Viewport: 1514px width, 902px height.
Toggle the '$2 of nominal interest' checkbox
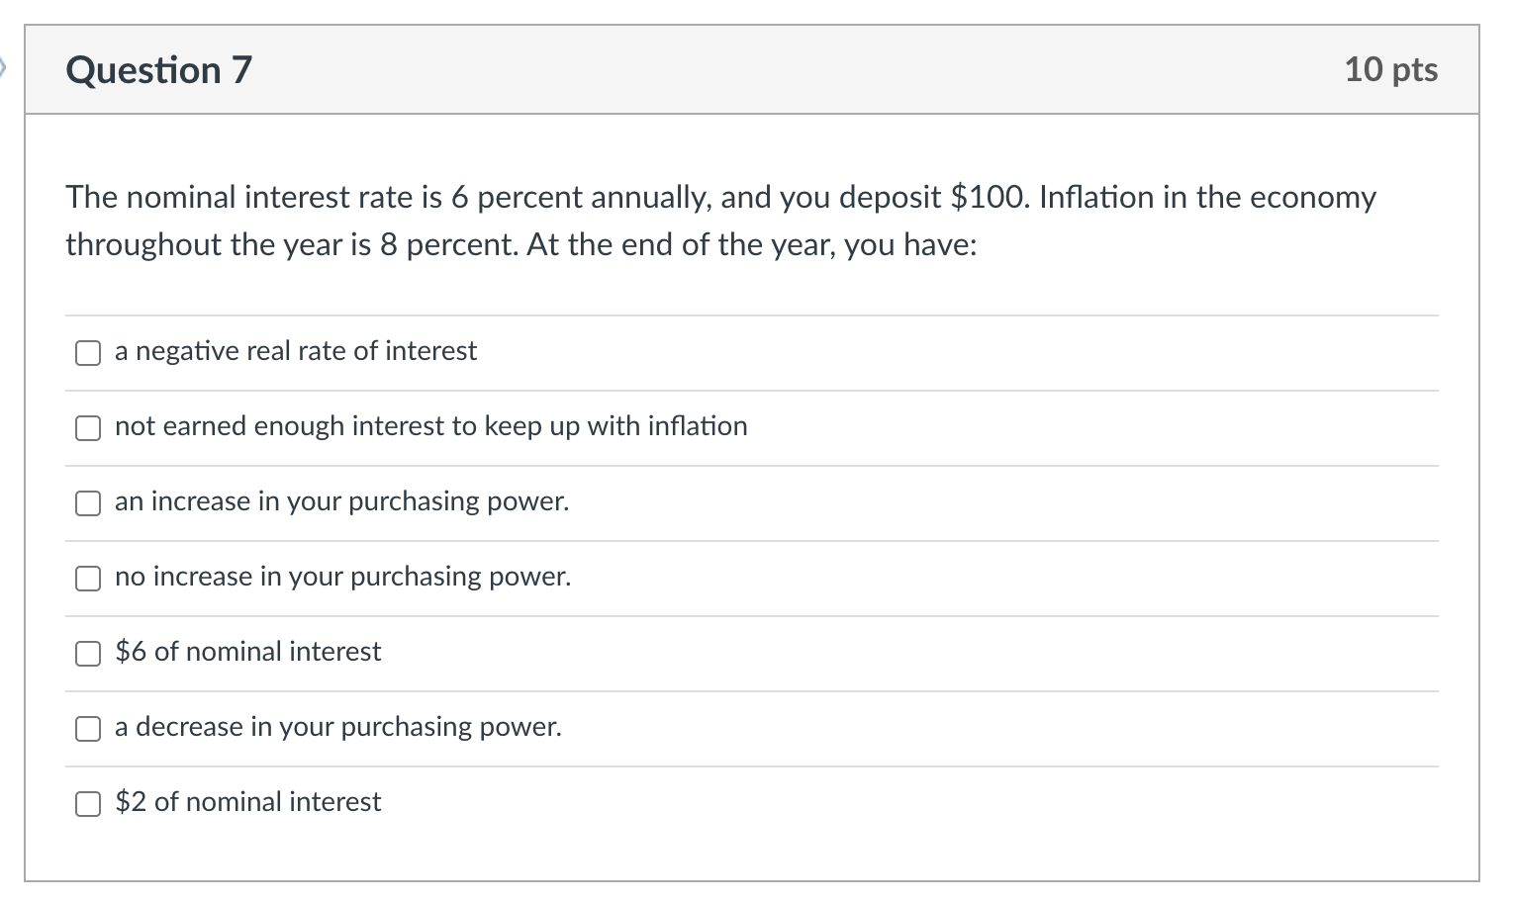click(x=88, y=804)
